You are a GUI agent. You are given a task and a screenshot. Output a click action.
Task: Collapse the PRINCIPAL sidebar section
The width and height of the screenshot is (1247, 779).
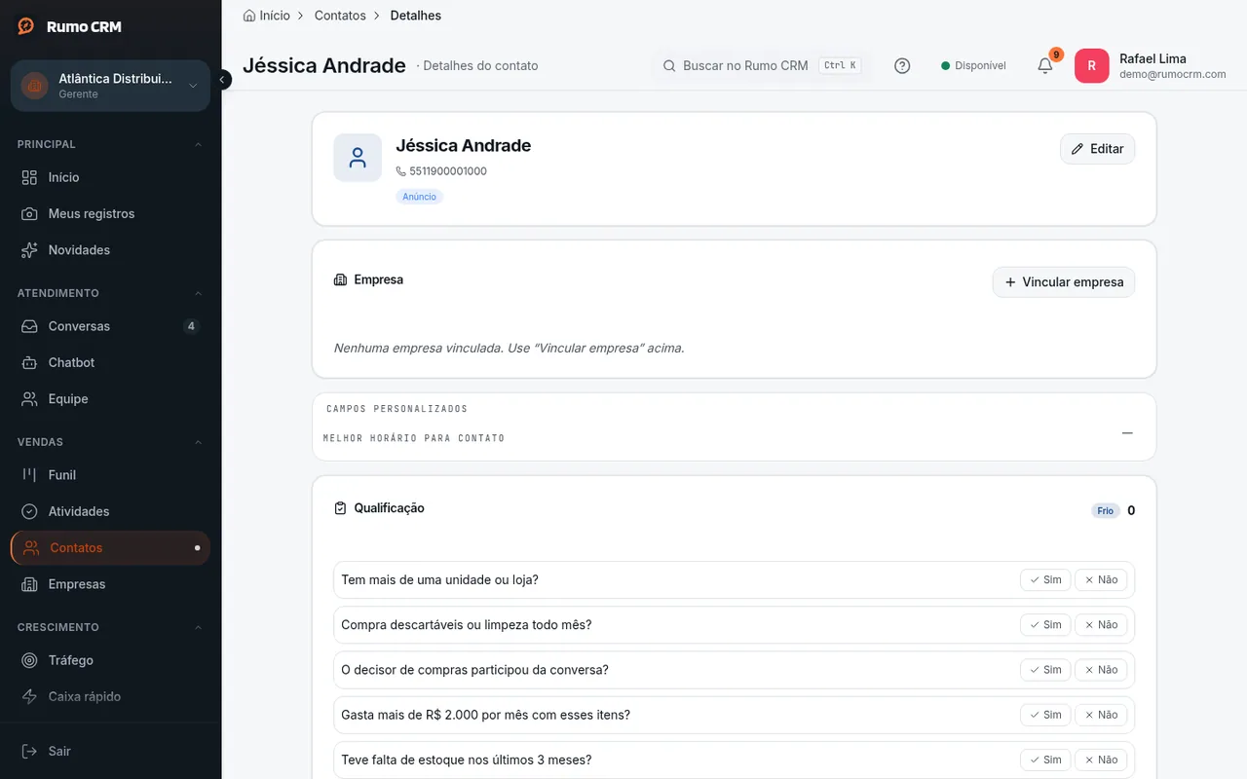pos(199,144)
